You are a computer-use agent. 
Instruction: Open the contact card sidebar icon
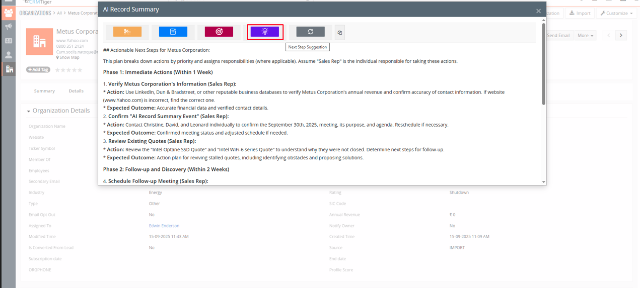point(9,41)
